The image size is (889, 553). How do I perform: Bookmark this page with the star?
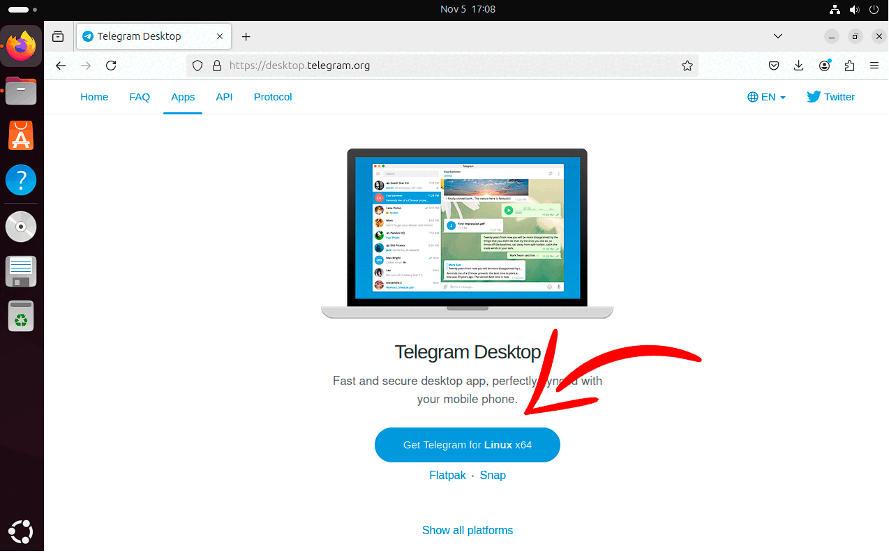click(x=687, y=66)
